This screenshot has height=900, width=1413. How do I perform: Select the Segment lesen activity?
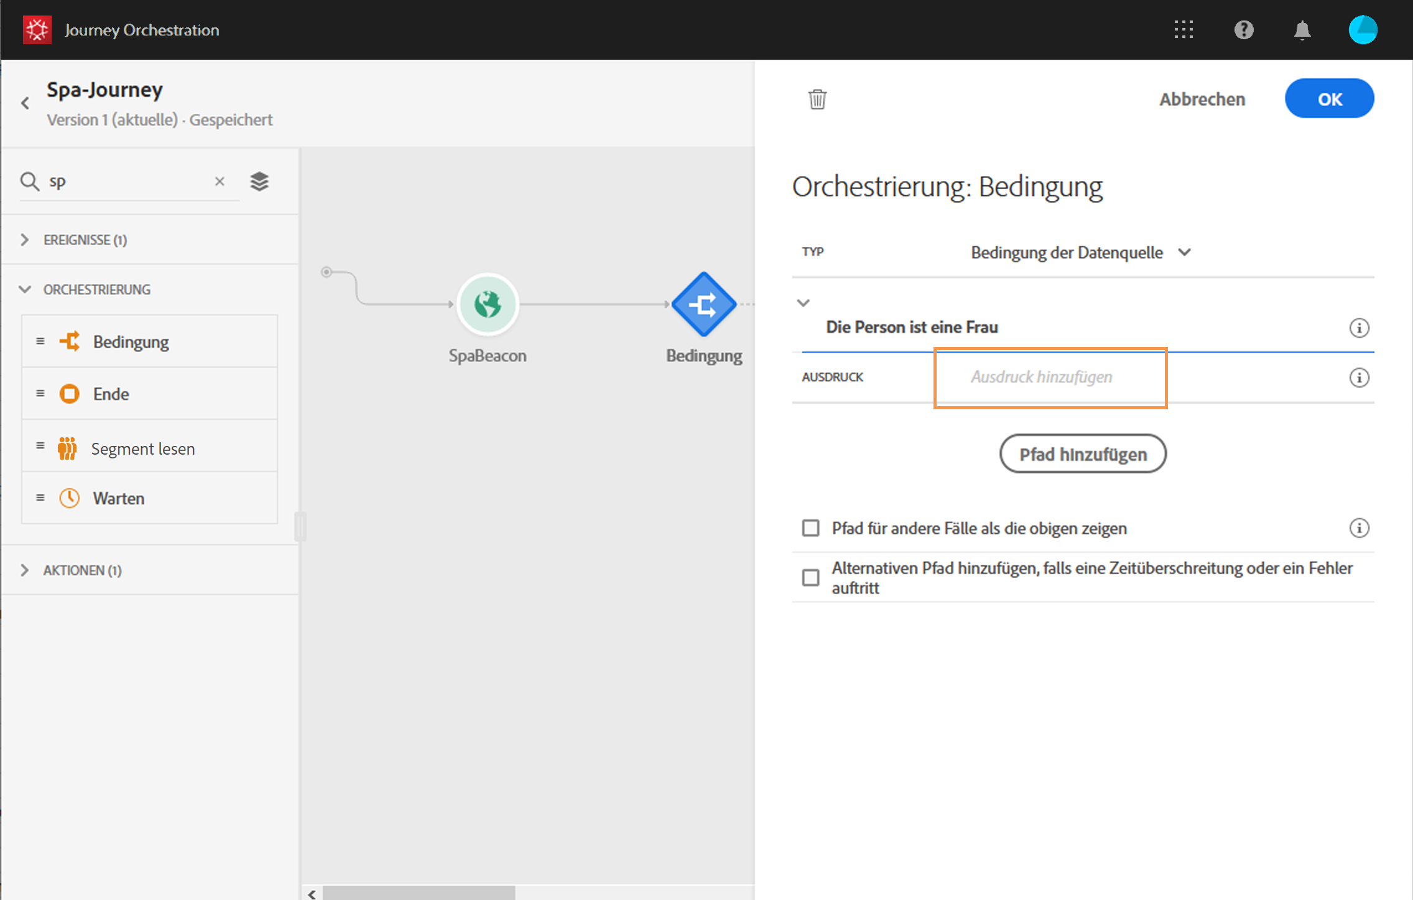[x=143, y=448]
